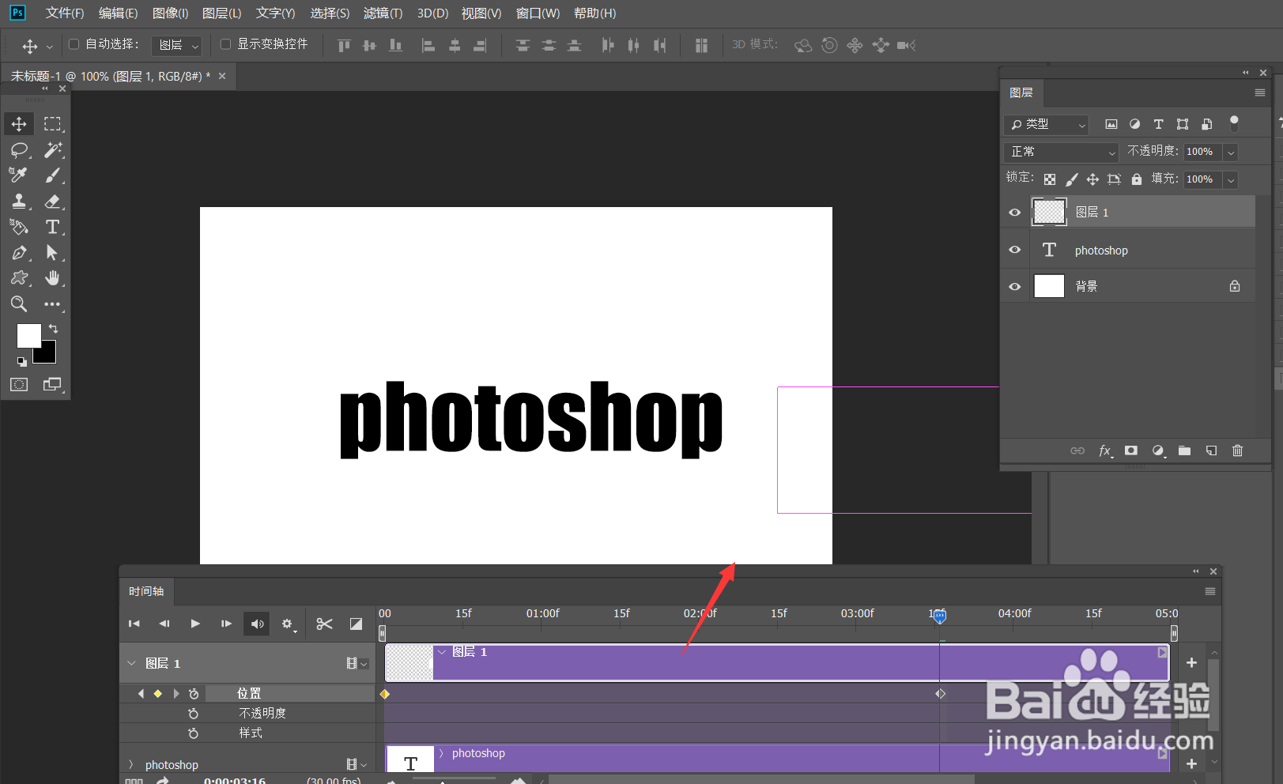Open the 图层 auto-select target dropdown
The height and width of the screenshot is (784, 1283).
176,45
